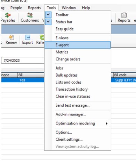Click the Export icon

[x=27, y=40]
